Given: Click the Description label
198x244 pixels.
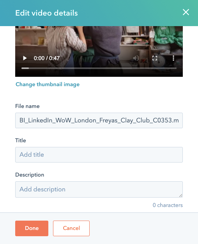Looking at the screenshot, I should point(30,175).
